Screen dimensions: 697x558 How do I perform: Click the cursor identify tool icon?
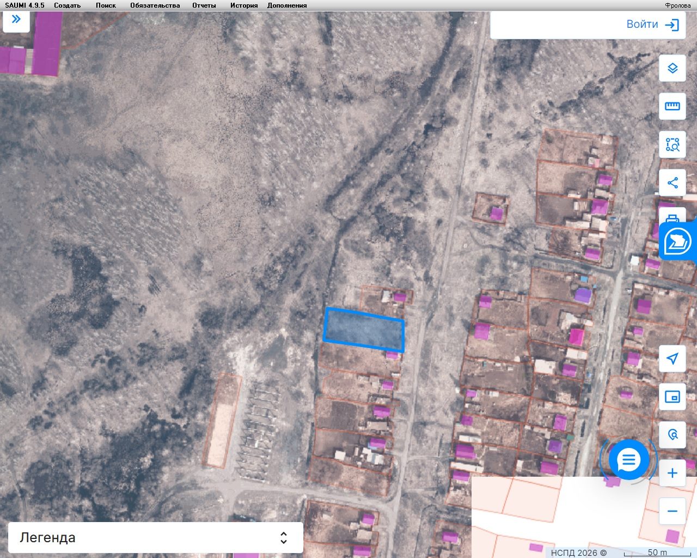(x=672, y=435)
